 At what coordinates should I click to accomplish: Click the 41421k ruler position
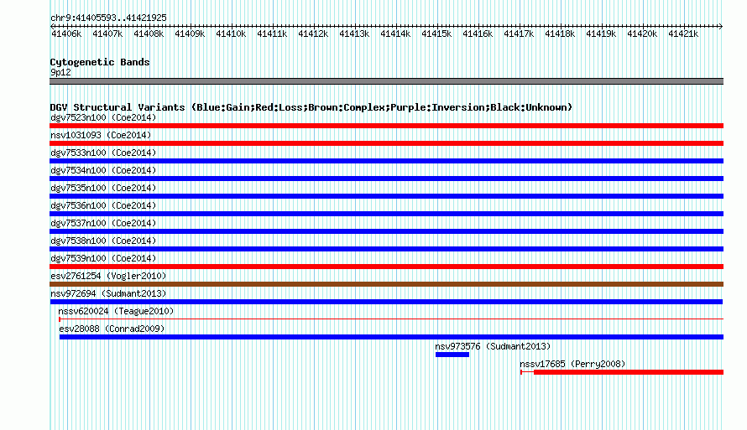click(683, 34)
